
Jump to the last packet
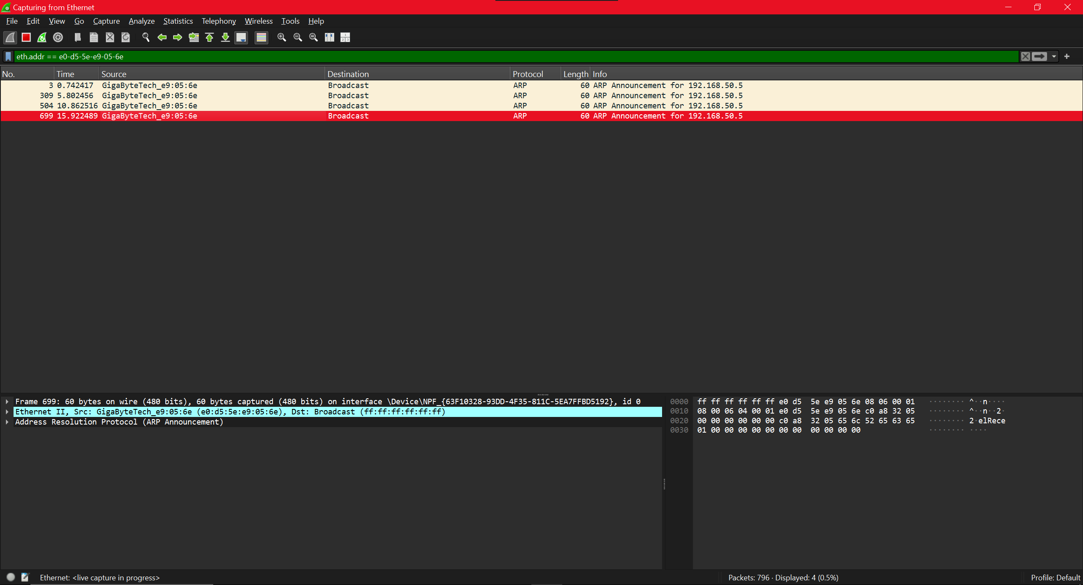pos(225,37)
